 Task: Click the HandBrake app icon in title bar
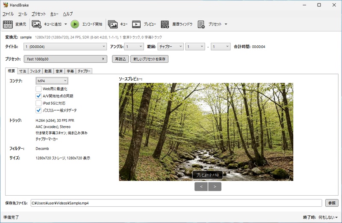point(6,5)
